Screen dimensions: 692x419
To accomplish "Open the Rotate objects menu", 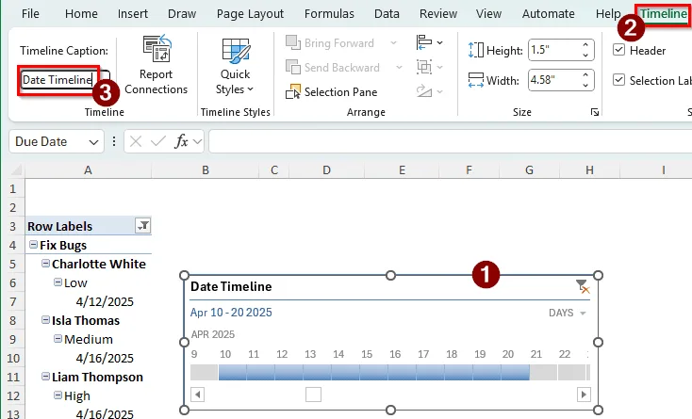I will coord(429,91).
